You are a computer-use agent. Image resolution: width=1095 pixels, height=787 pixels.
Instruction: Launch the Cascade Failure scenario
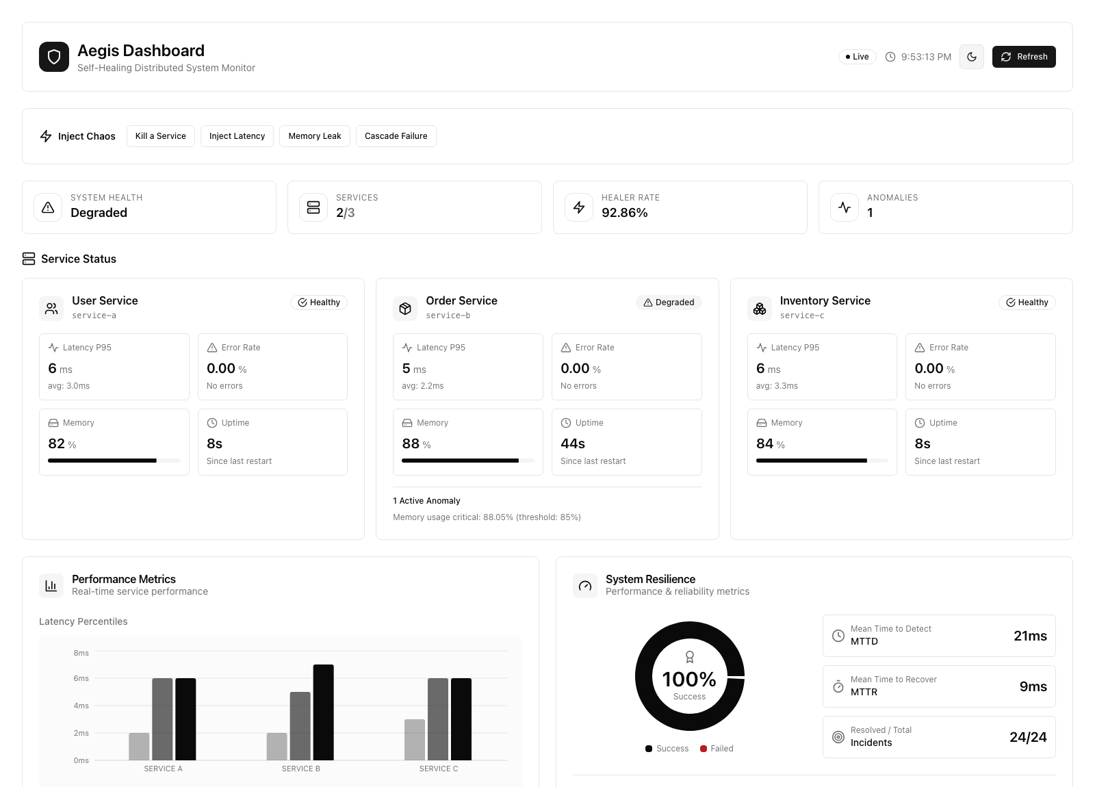click(396, 136)
